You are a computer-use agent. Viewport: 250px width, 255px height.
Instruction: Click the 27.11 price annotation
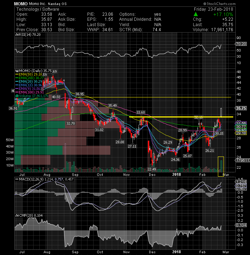pos(132,146)
